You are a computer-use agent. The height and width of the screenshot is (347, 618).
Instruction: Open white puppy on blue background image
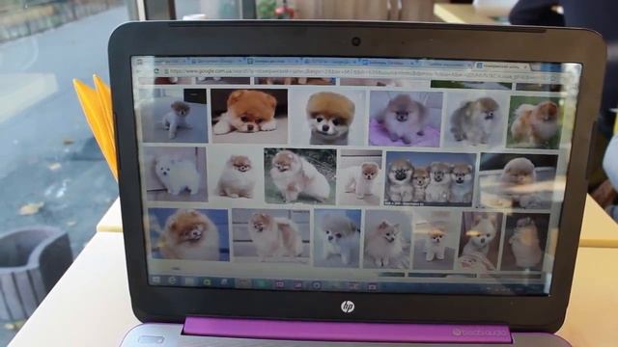(x=337, y=238)
